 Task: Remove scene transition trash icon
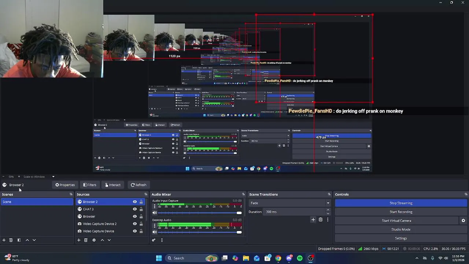(321, 220)
